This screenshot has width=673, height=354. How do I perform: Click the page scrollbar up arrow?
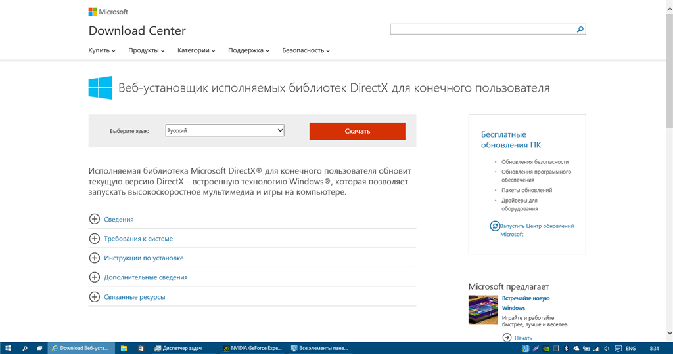click(x=669, y=8)
